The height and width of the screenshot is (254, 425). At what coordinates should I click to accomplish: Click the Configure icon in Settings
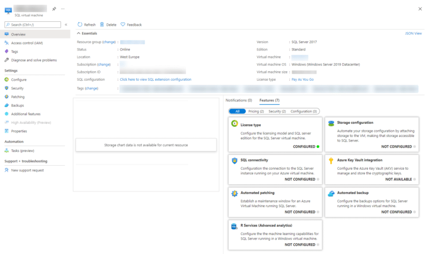(x=6, y=80)
